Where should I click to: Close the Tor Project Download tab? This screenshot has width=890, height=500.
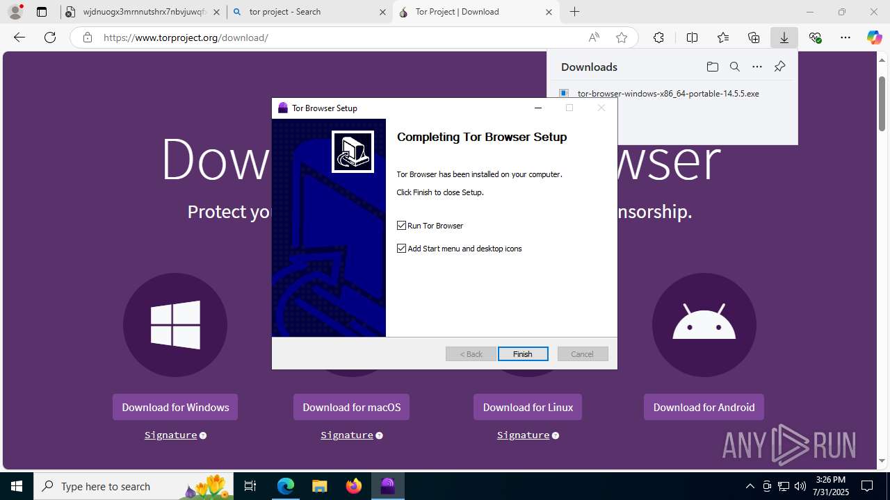[549, 12]
